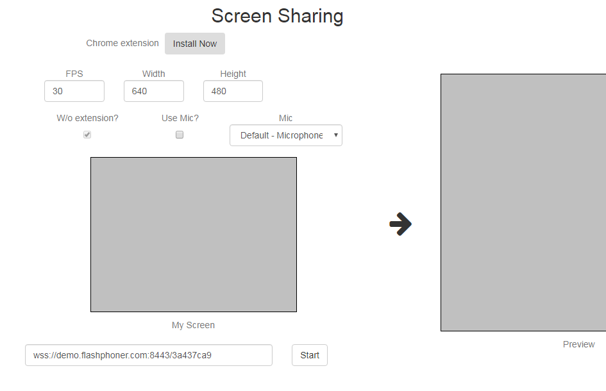Screen dimensions: 606x391
Task: Focus the Width input field
Action: pyautogui.click(x=153, y=91)
